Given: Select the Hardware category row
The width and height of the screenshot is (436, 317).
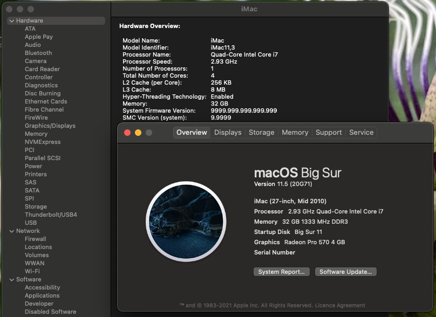Looking at the screenshot, I should point(56,21).
